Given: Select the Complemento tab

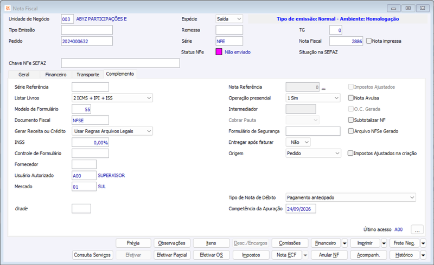Looking at the screenshot, I should pos(120,74).
